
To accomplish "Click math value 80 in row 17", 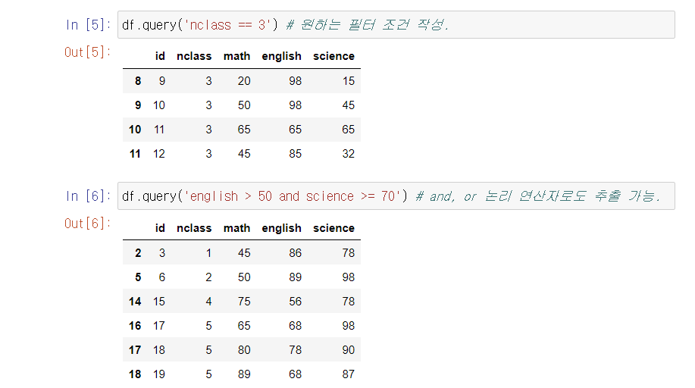I will pyautogui.click(x=244, y=350).
